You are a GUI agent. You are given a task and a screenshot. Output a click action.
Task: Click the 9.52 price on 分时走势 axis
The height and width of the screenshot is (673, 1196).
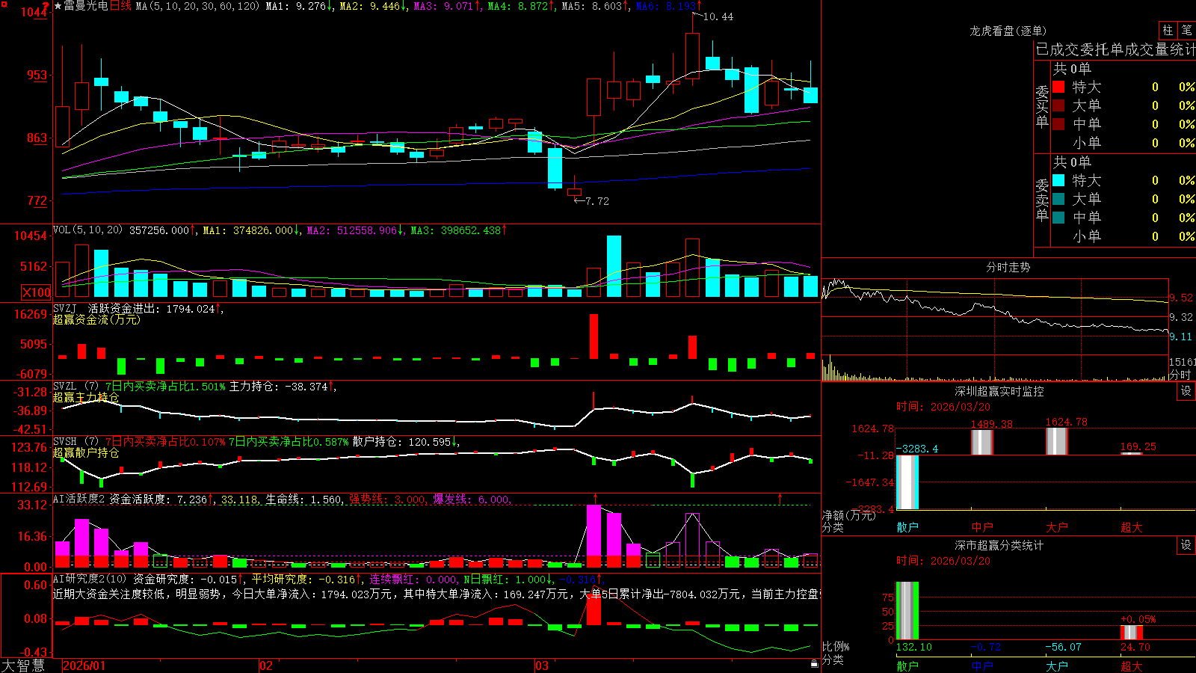(x=1182, y=298)
